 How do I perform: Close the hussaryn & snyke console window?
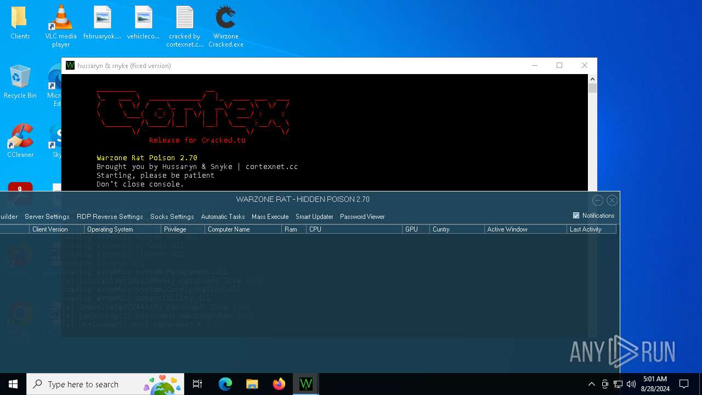pyautogui.click(x=585, y=65)
